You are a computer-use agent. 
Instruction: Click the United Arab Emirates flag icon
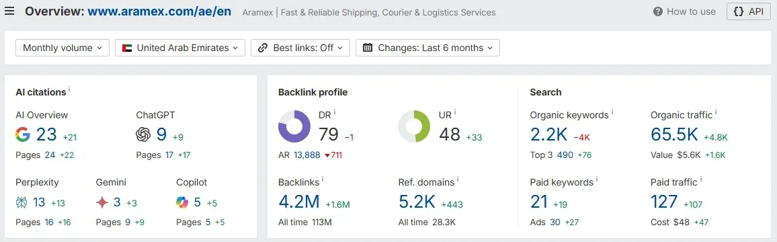pos(127,48)
